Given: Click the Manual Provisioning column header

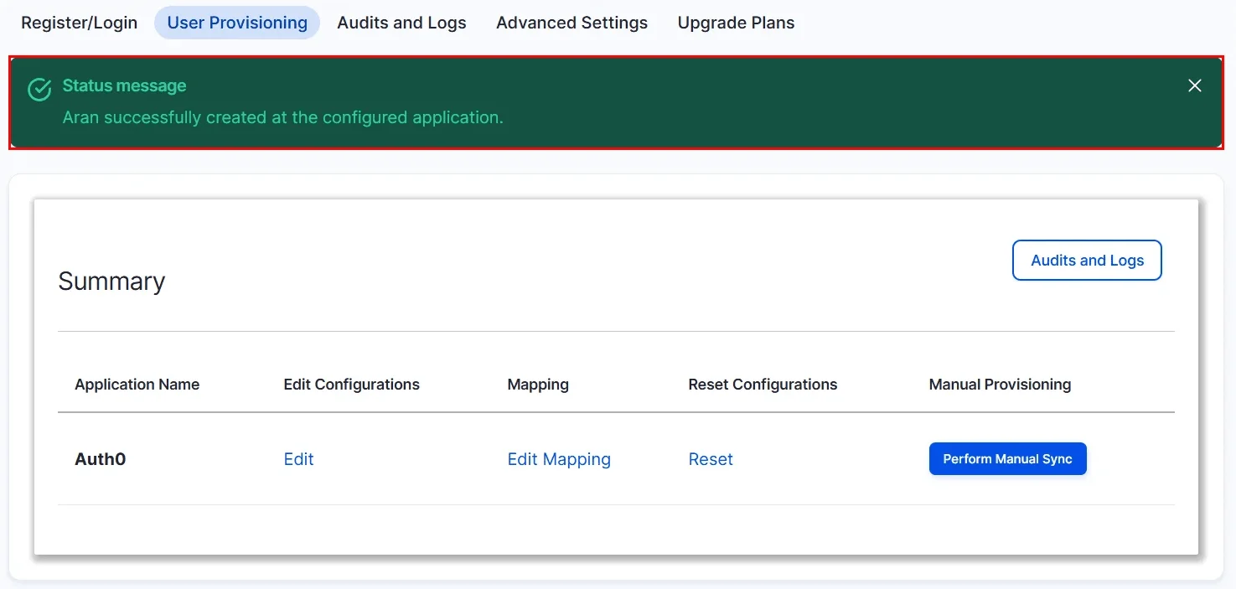Looking at the screenshot, I should [1000, 385].
